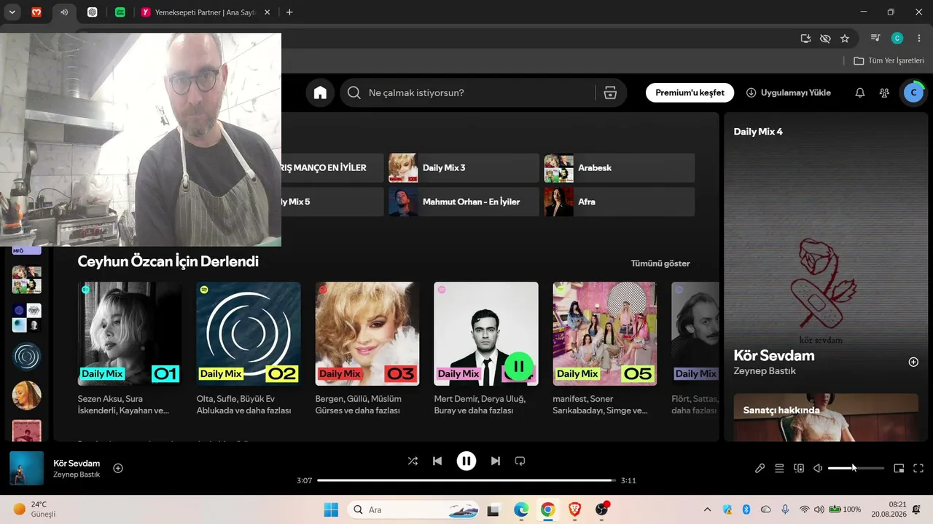Open the mini player
Image resolution: width=933 pixels, height=524 pixels.
[x=899, y=469]
